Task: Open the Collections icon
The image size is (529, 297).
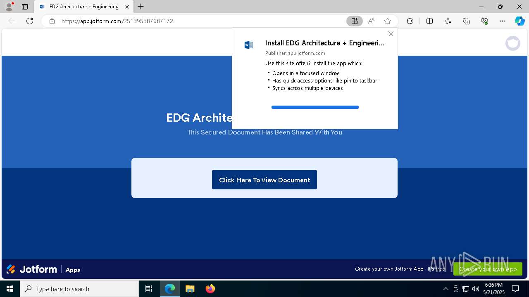Action: tap(466, 21)
